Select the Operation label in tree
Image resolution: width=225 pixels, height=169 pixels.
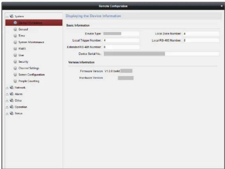[21, 107]
